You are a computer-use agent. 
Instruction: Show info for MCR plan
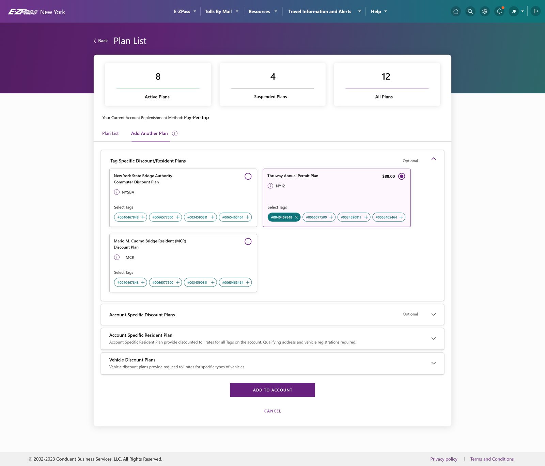(117, 257)
